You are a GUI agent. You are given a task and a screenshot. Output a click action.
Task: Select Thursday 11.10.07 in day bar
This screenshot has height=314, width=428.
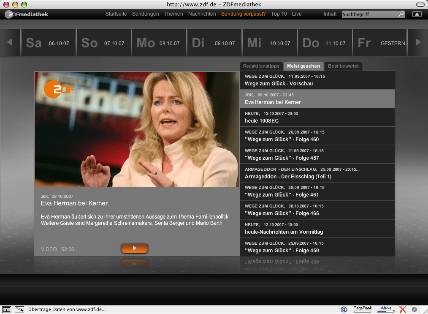(x=325, y=43)
